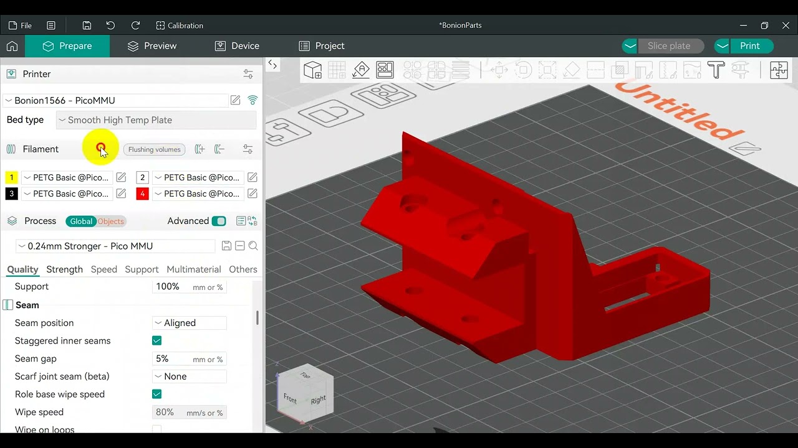Click the Auto orient toolbar icon
798x448 pixels.
click(x=361, y=70)
